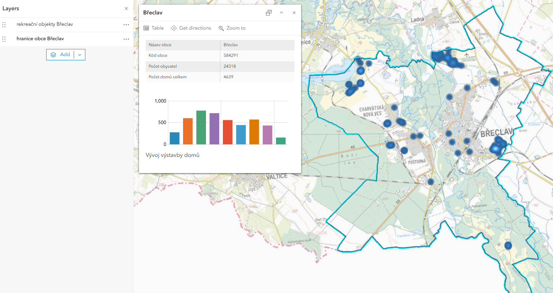Zoom to the Břeclav feature
Screen dimensions: 553x293
tap(232, 28)
